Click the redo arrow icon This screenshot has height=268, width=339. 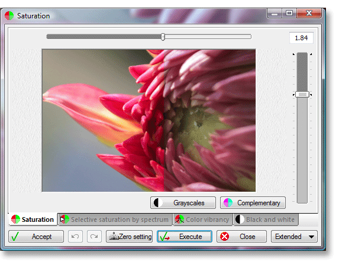94,237
